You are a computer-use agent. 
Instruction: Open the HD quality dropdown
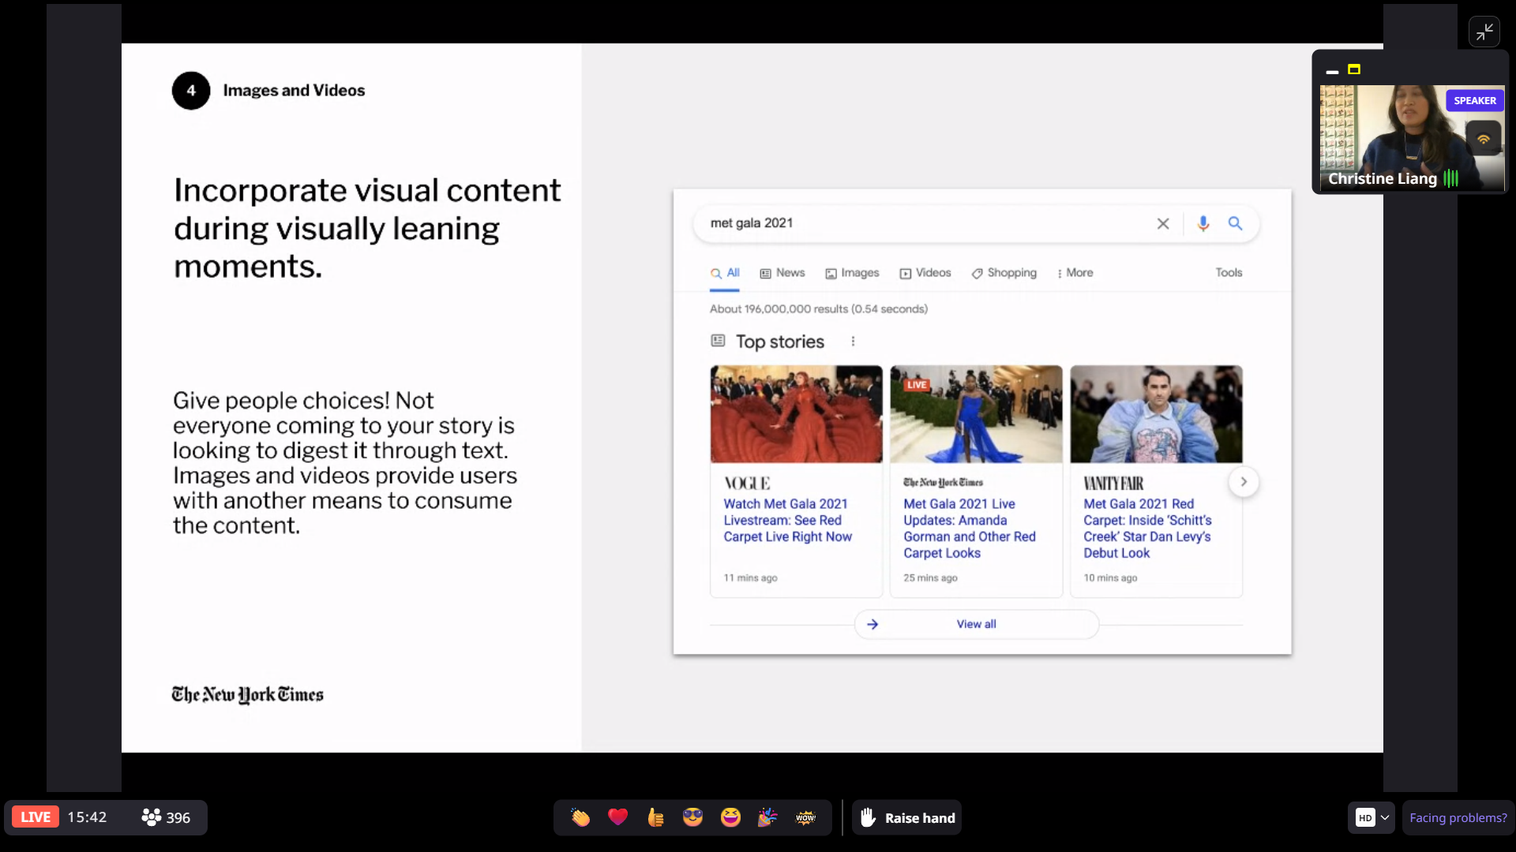[1372, 817]
